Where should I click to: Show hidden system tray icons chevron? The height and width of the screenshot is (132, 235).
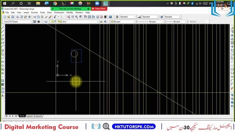[x=167, y=3]
